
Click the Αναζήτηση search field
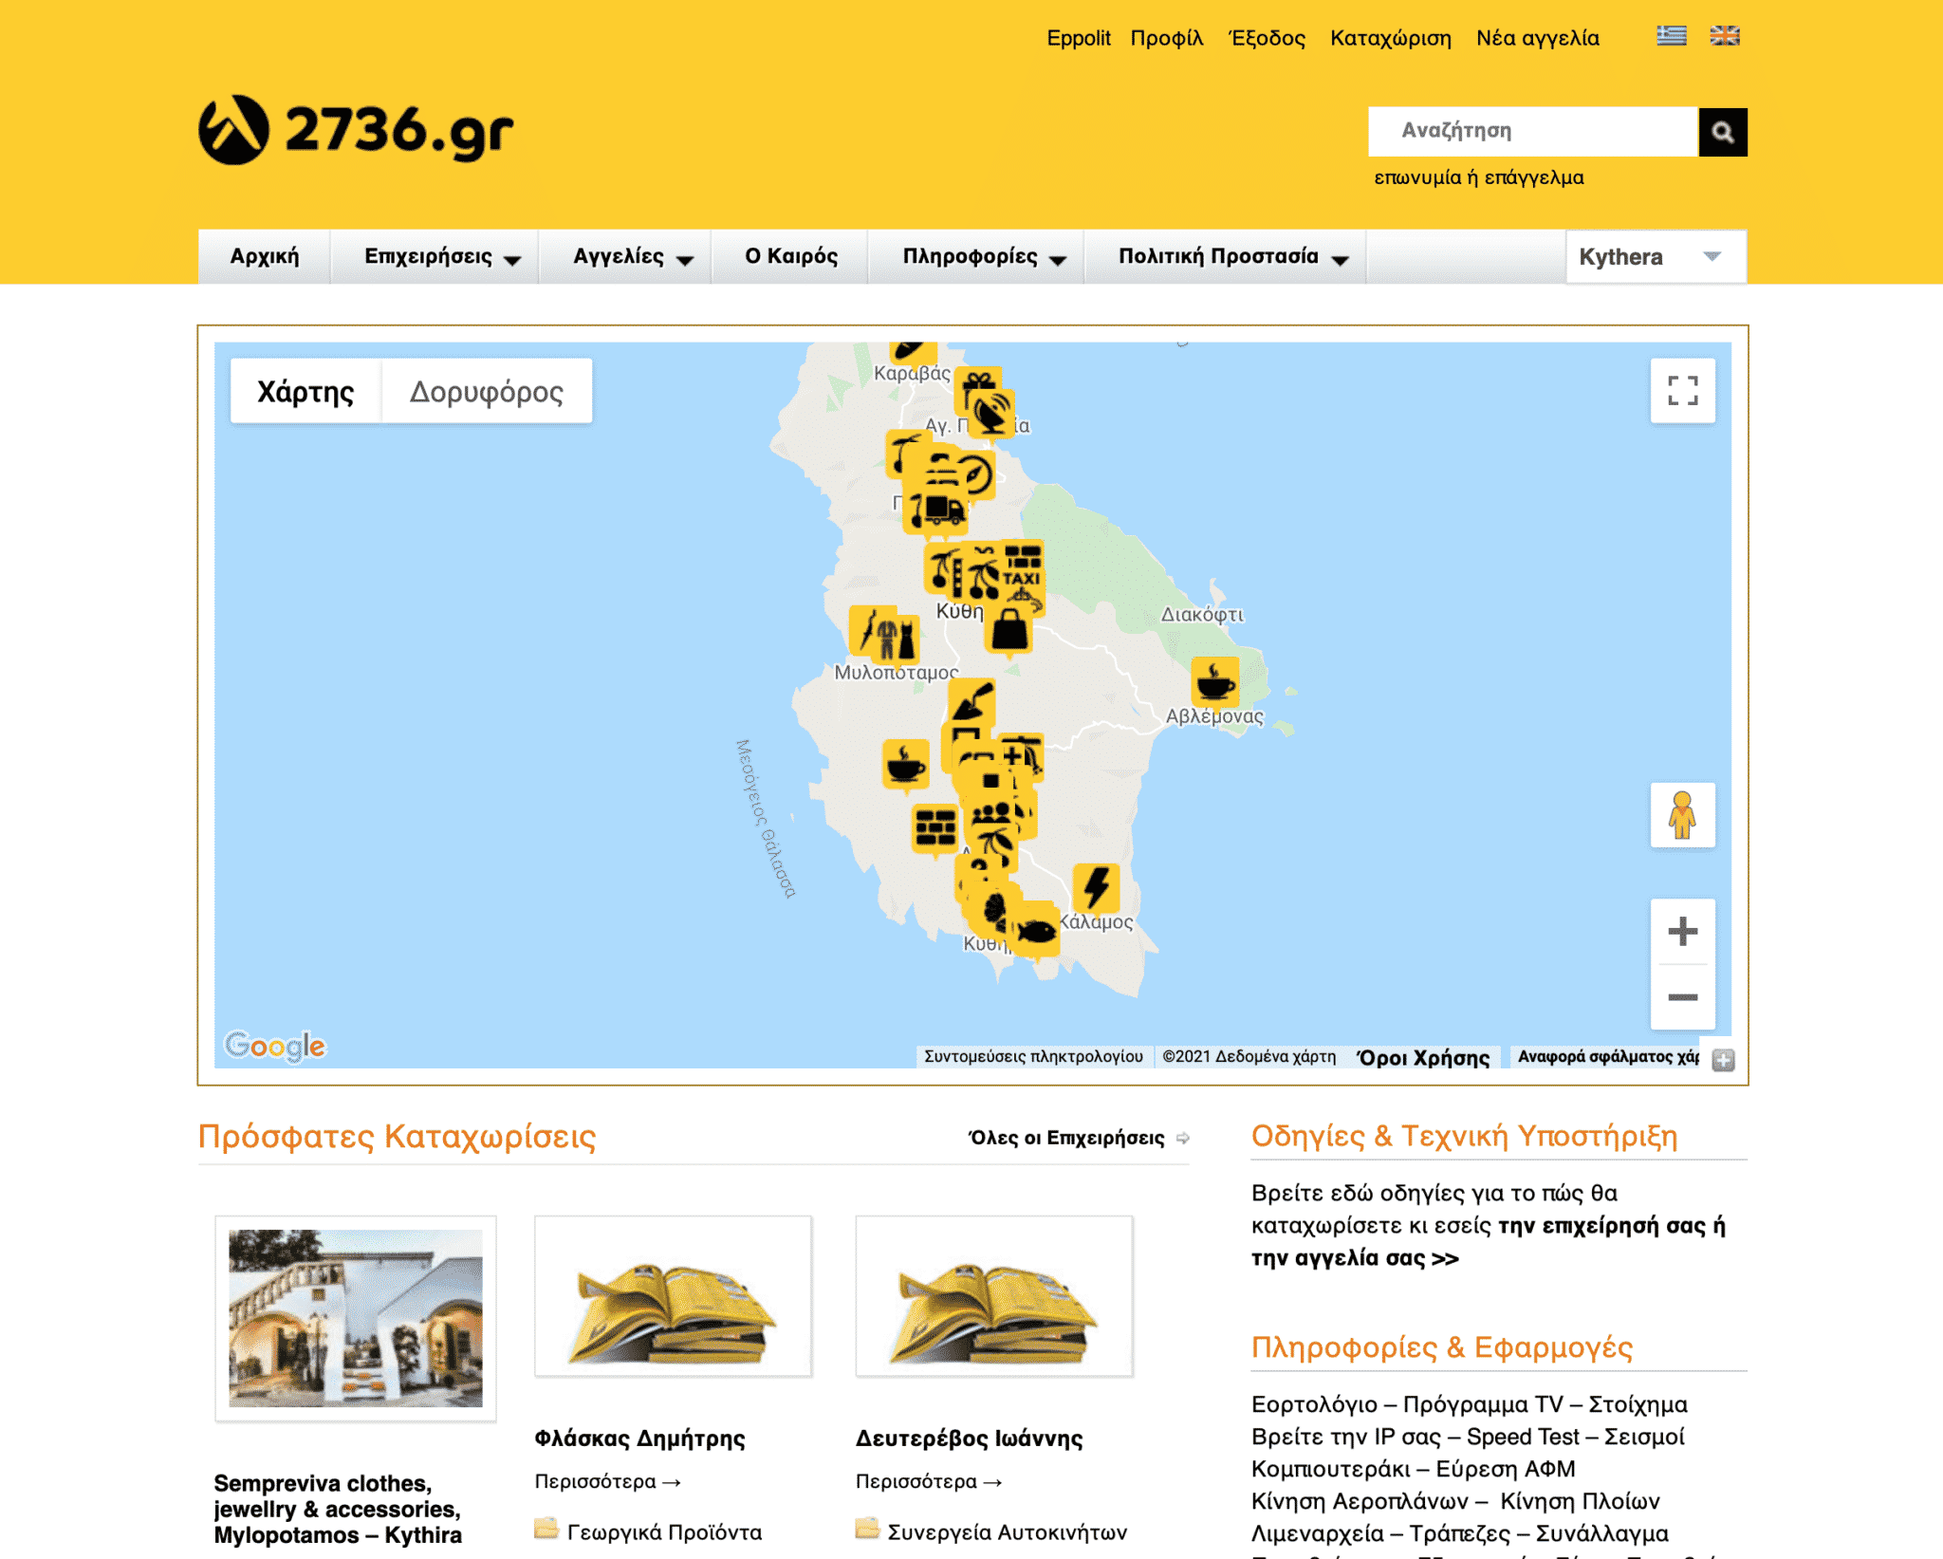[x=1531, y=131]
